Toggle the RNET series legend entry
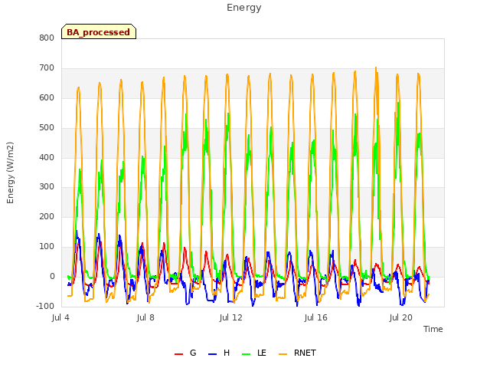Screen dimensions: 490x368 [x=297, y=353]
